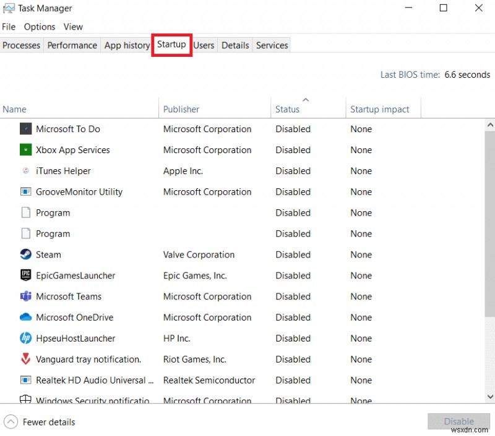Click the Microsoft Teams icon
This screenshot has width=495, height=436.
coord(25,296)
